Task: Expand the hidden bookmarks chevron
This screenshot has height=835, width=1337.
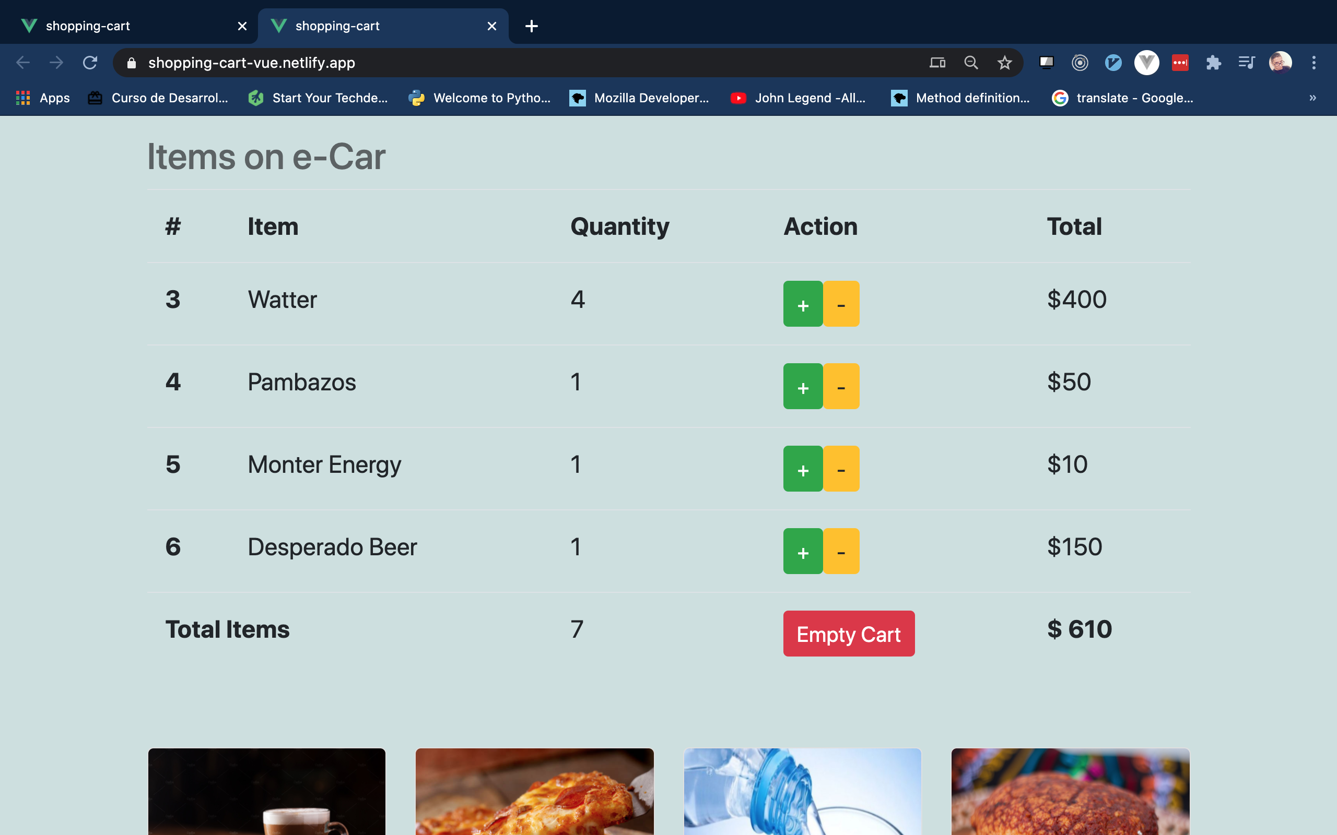Action: pyautogui.click(x=1312, y=98)
